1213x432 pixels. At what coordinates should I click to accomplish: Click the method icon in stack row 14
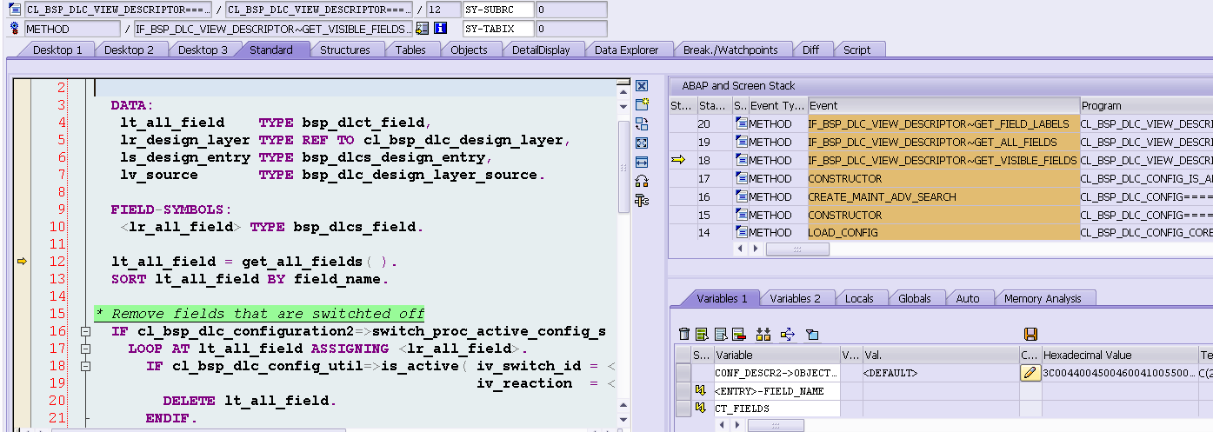point(742,233)
